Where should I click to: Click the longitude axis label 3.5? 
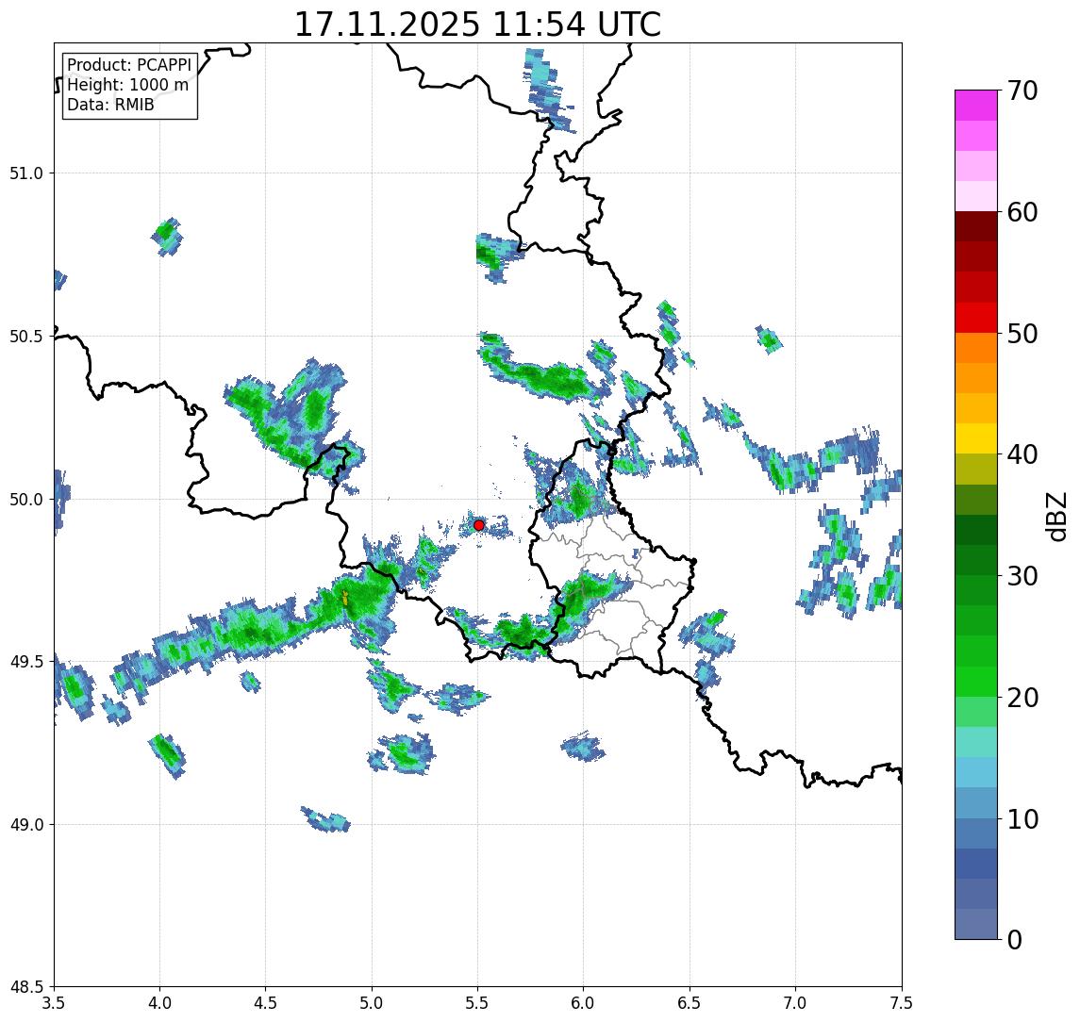click(54, 1003)
